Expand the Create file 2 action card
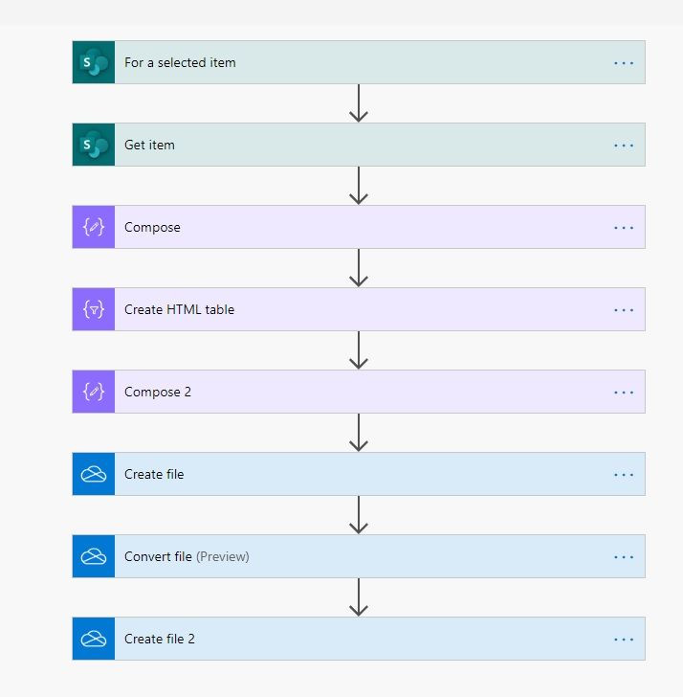Image resolution: width=683 pixels, height=697 pixels. 359,639
